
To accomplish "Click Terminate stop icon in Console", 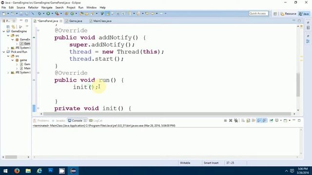I will pos(225,121).
